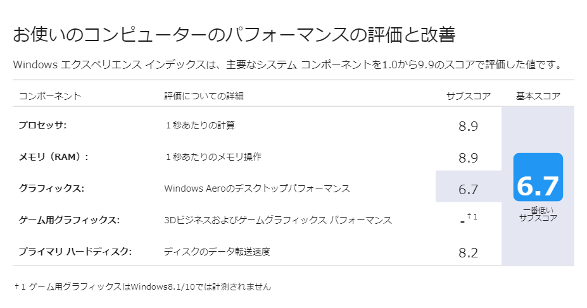Click the disk subscore 8.2
Viewport: 587px width, 308px height.
(x=469, y=253)
